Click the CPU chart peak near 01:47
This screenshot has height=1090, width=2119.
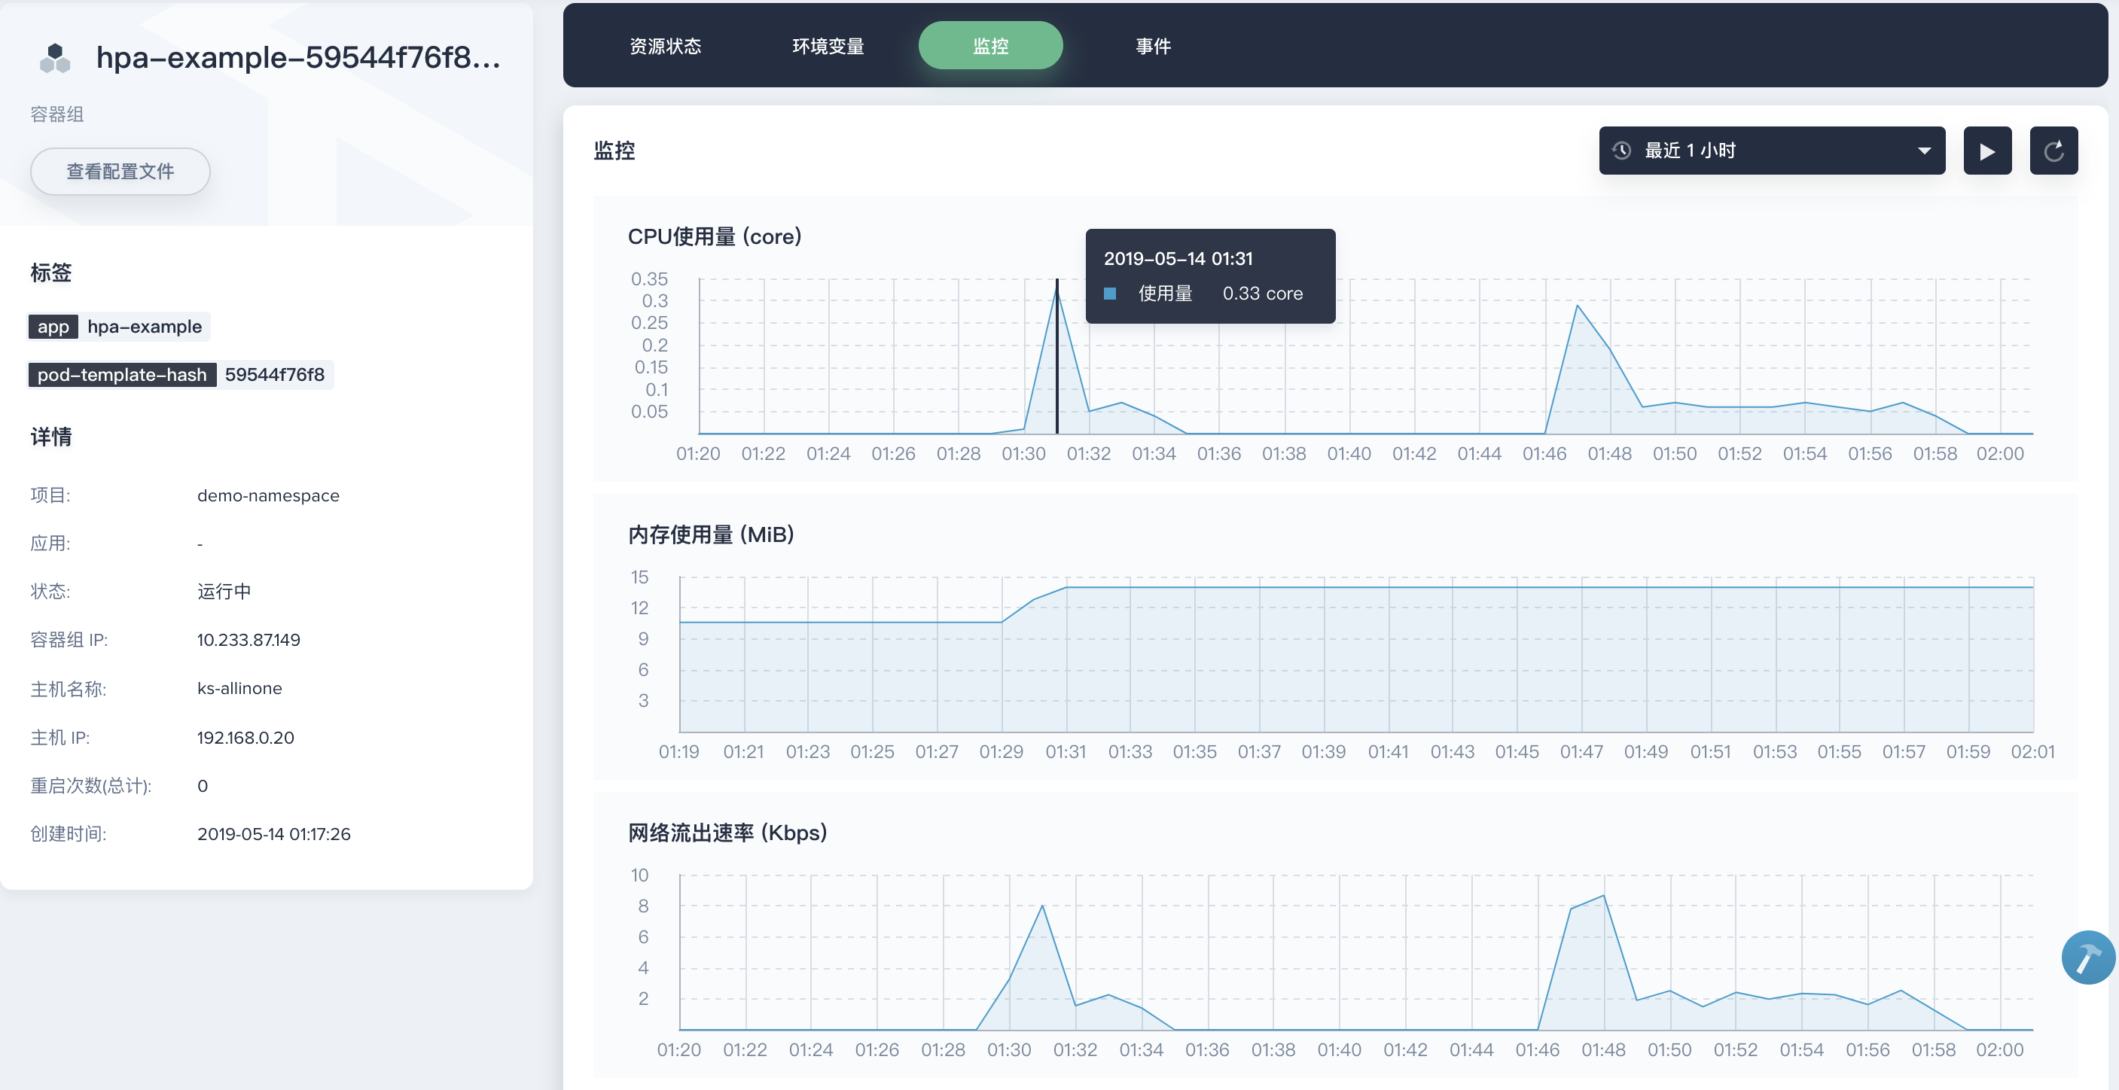click(x=1577, y=306)
